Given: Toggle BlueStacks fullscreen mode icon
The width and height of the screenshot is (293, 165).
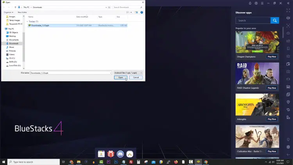Looking at the screenshot, I should coord(288,11).
